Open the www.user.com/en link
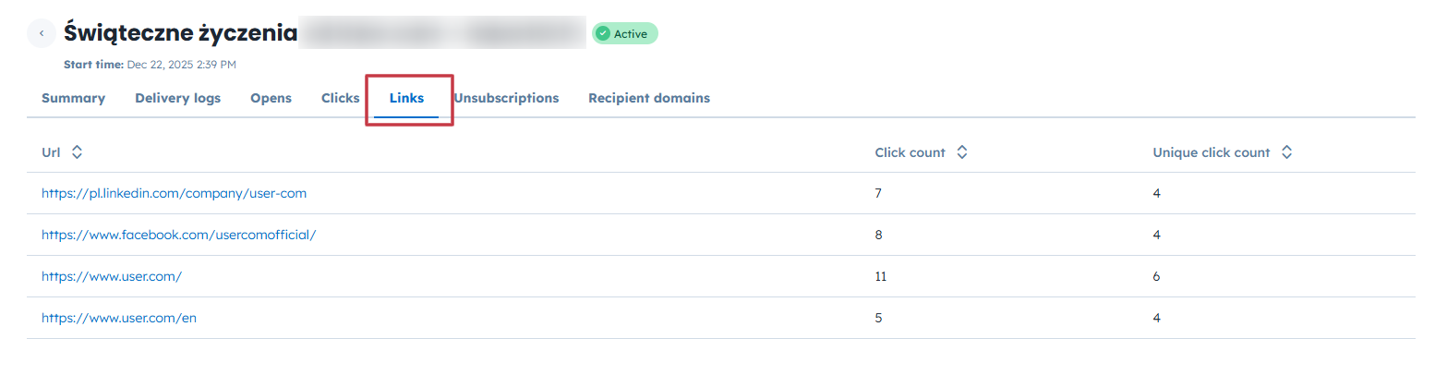Viewport: 1447px width, 375px height. tap(119, 318)
